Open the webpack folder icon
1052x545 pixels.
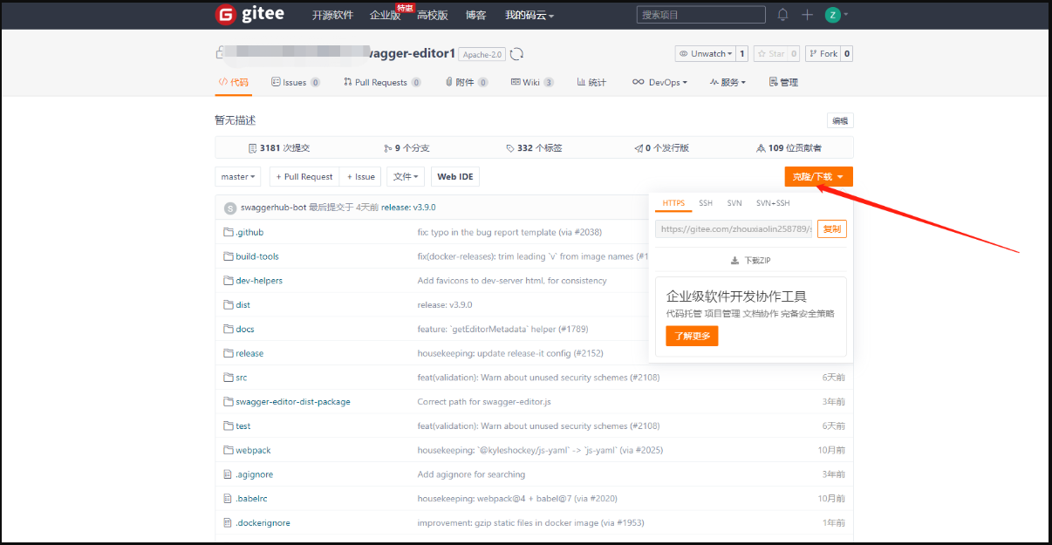tap(229, 450)
